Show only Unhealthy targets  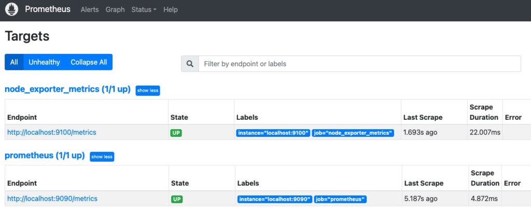pos(45,62)
